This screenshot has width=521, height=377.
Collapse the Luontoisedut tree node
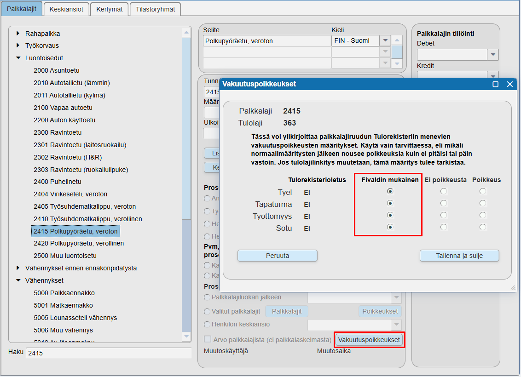[x=18, y=58]
